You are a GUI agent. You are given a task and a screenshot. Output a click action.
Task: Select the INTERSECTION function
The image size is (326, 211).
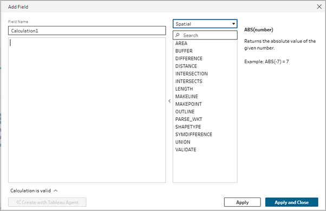(192, 74)
